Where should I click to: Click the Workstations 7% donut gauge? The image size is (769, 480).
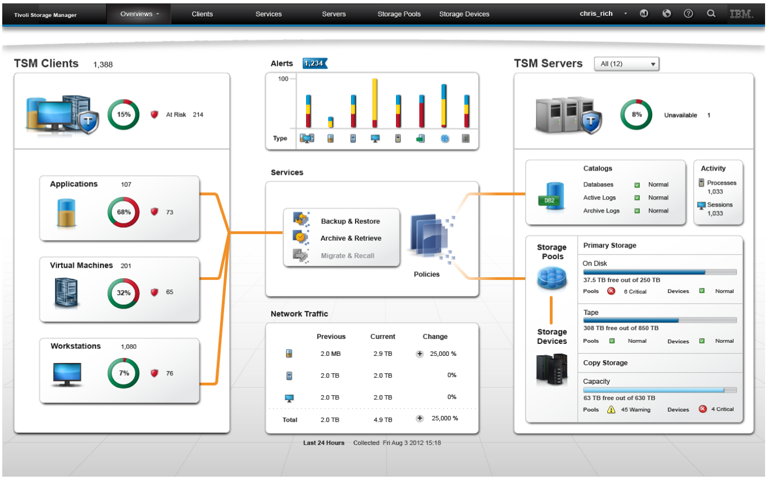point(124,373)
